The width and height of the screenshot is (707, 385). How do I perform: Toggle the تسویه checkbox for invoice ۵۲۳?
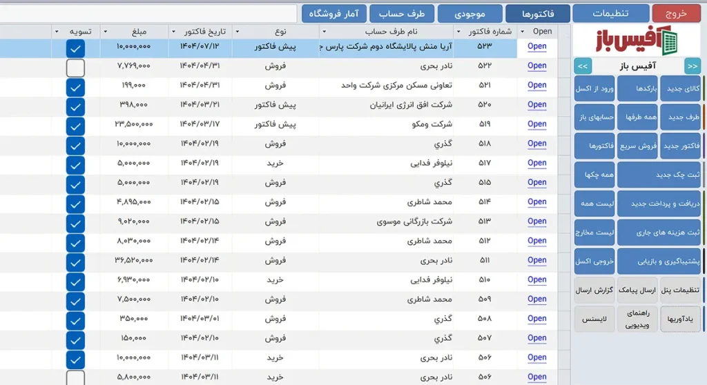pos(75,49)
